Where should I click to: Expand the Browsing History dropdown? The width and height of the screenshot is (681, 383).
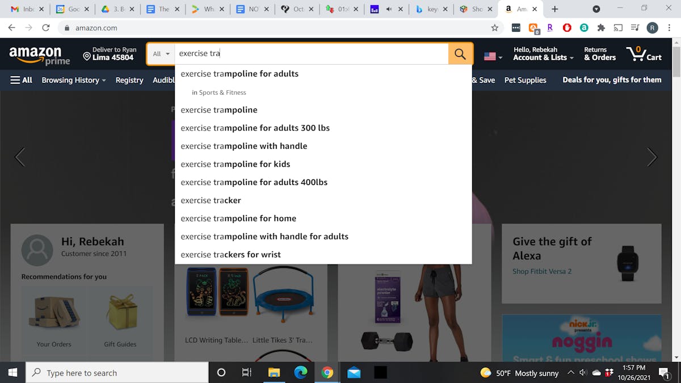(74, 80)
